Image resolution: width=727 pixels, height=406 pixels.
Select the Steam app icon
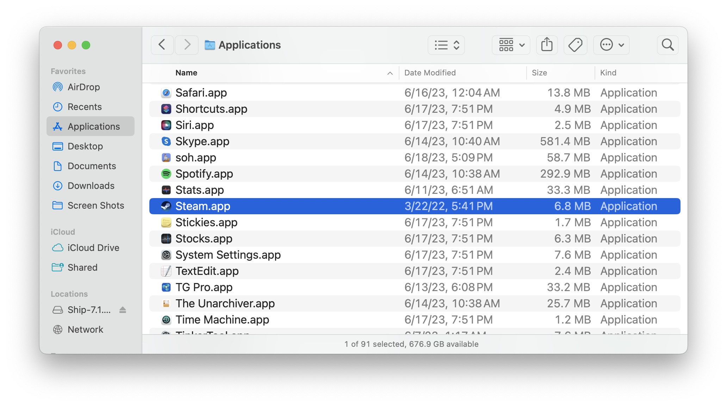pos(166,206)
